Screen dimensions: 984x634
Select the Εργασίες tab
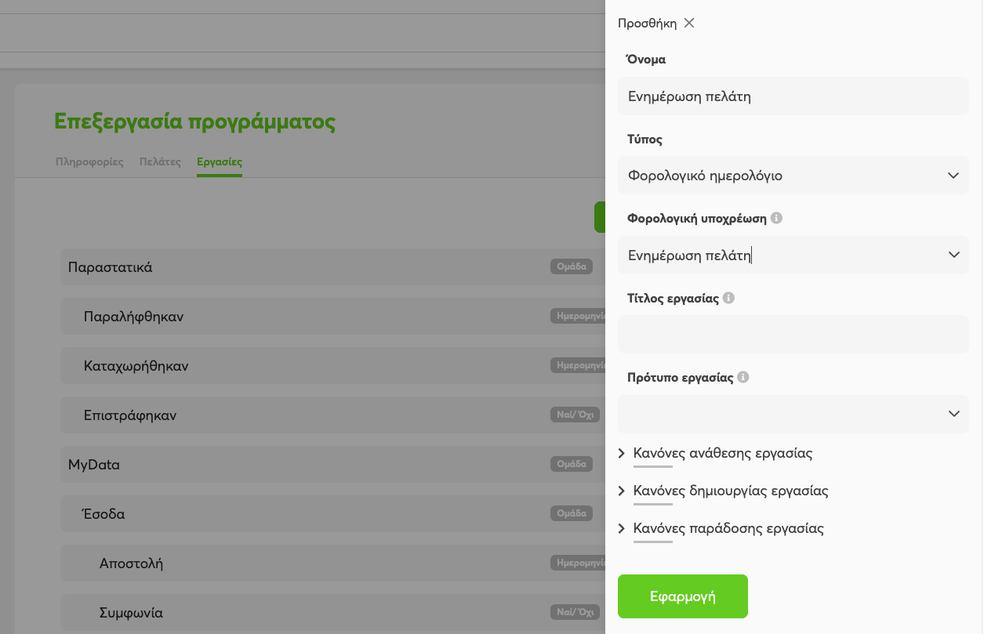[x=220, y=162]
